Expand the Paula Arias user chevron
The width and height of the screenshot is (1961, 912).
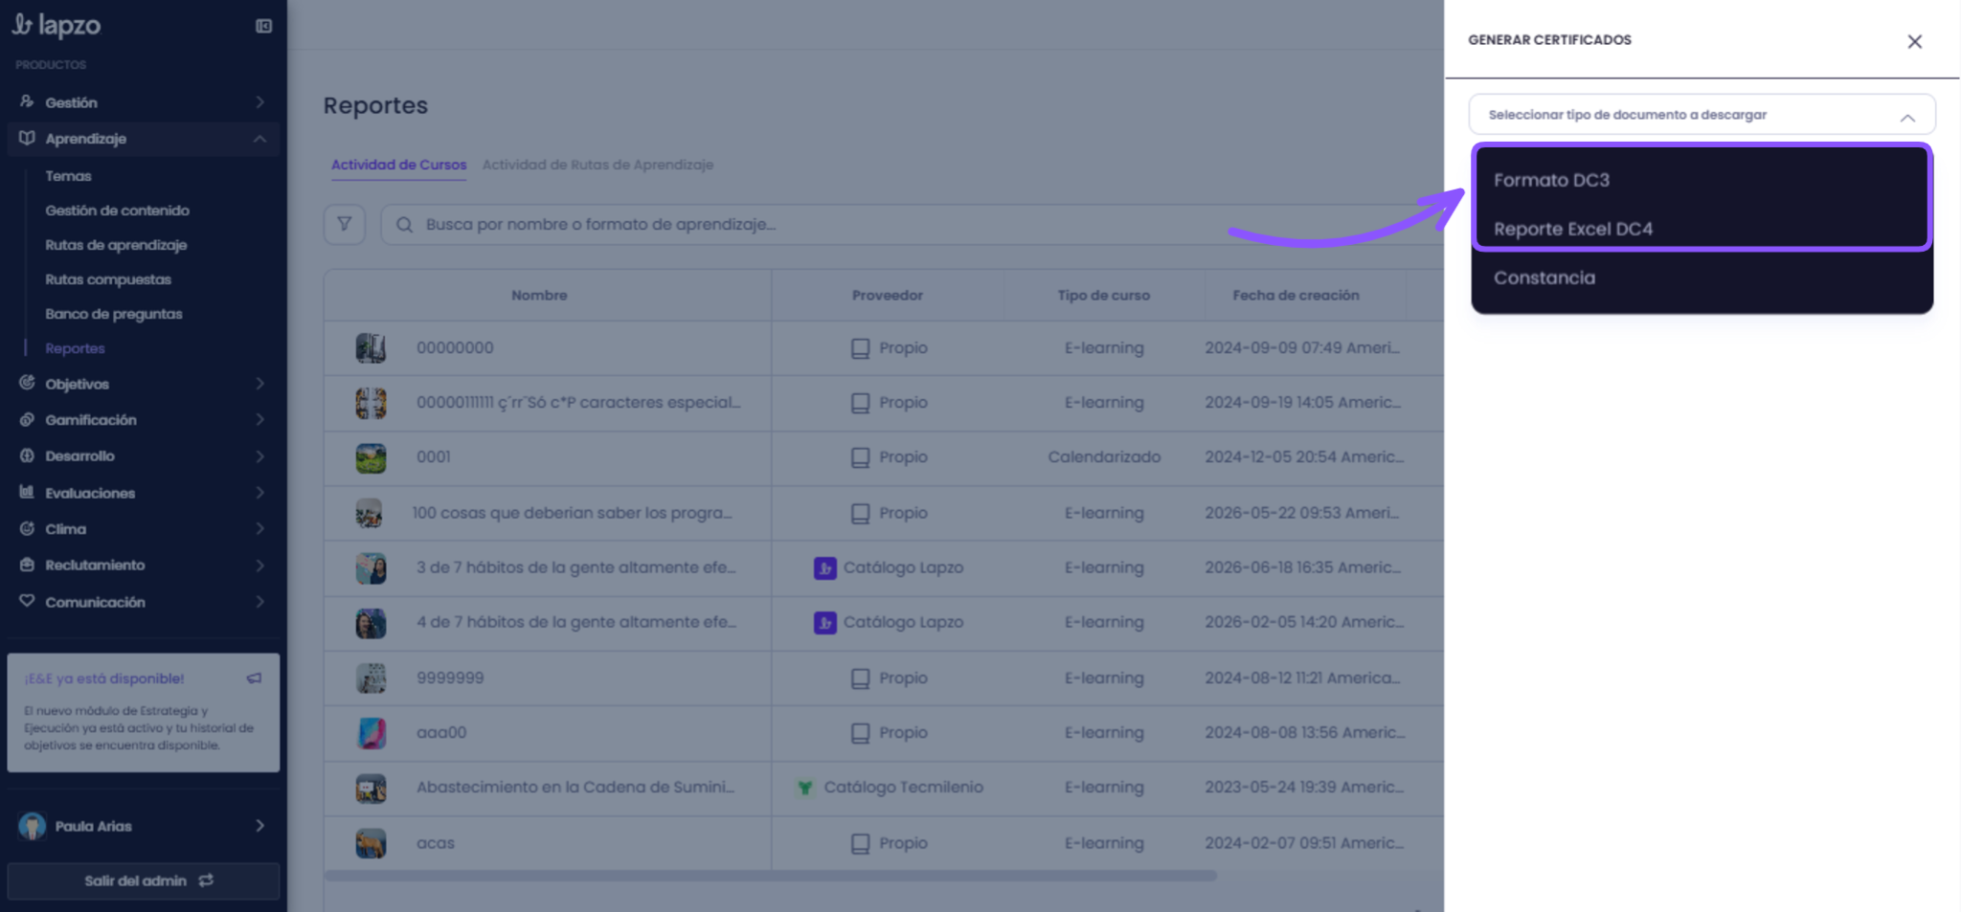(x=259, y=826)
